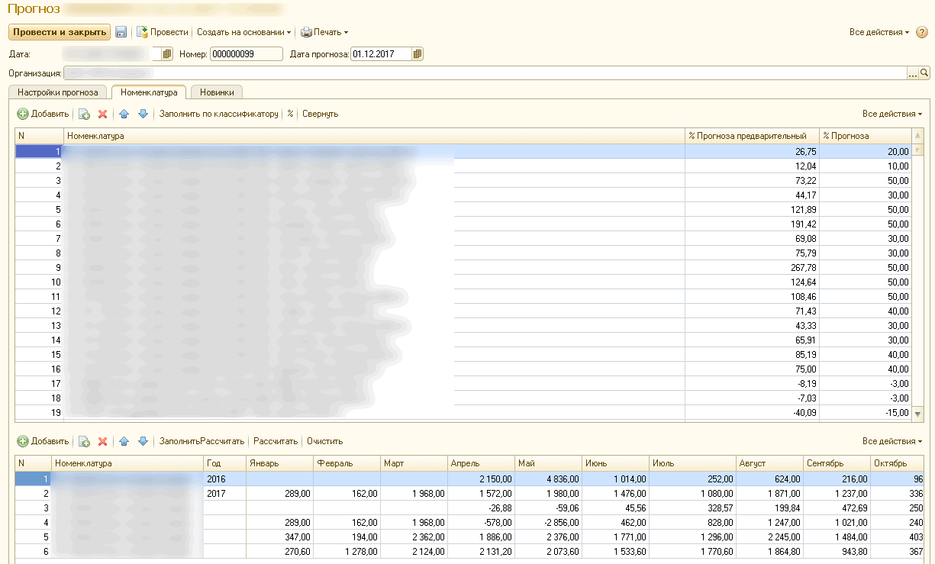935x564 pixels.
Task: Switch to the Новинки tab
Action: pyautogui.click(x=217, y=92)
